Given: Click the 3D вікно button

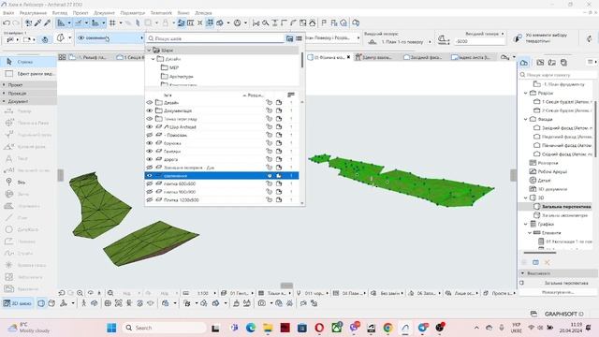Looking at the screenshot, I should pos(18,303).
